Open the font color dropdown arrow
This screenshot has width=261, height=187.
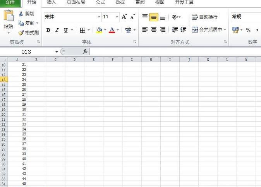pos(118,30)
